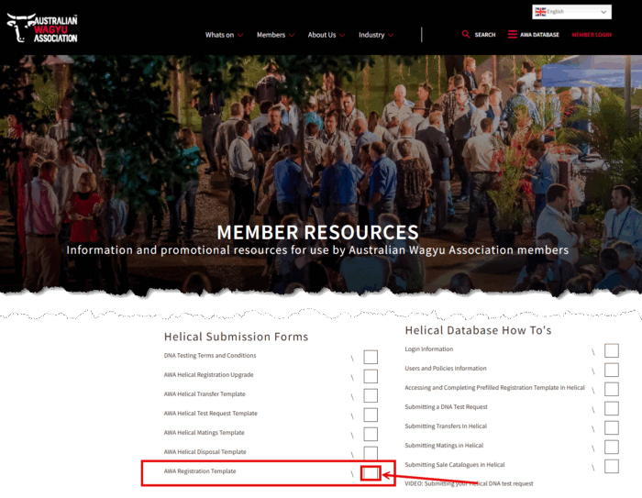Expand the Members menu

pos(275,35)
